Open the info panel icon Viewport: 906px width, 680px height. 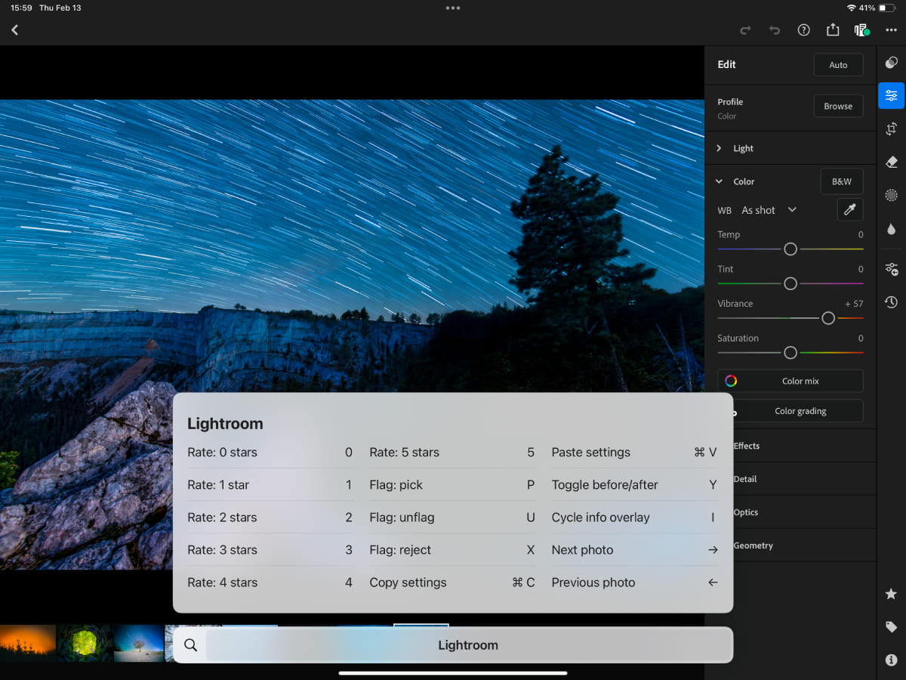(x=892, y=660)
